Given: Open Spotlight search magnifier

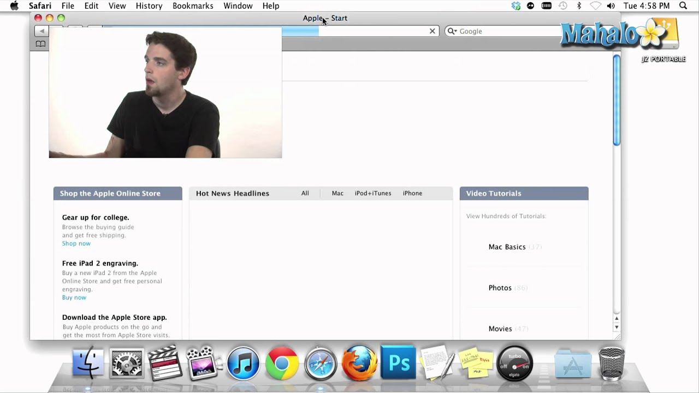Looking at the screenshot, I should pos(683,5).
